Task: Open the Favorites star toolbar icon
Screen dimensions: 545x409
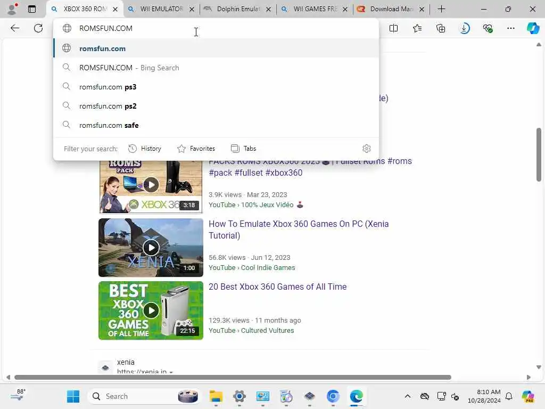Action: click(417, 28)
